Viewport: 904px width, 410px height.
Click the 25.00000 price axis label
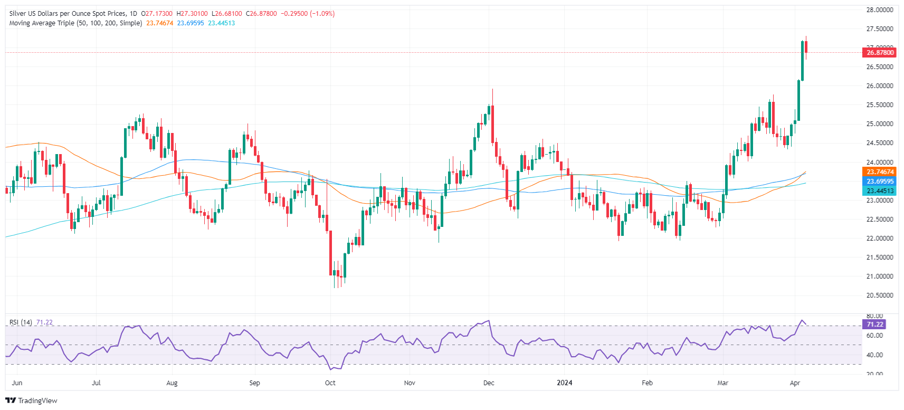(x=879, y=124)
